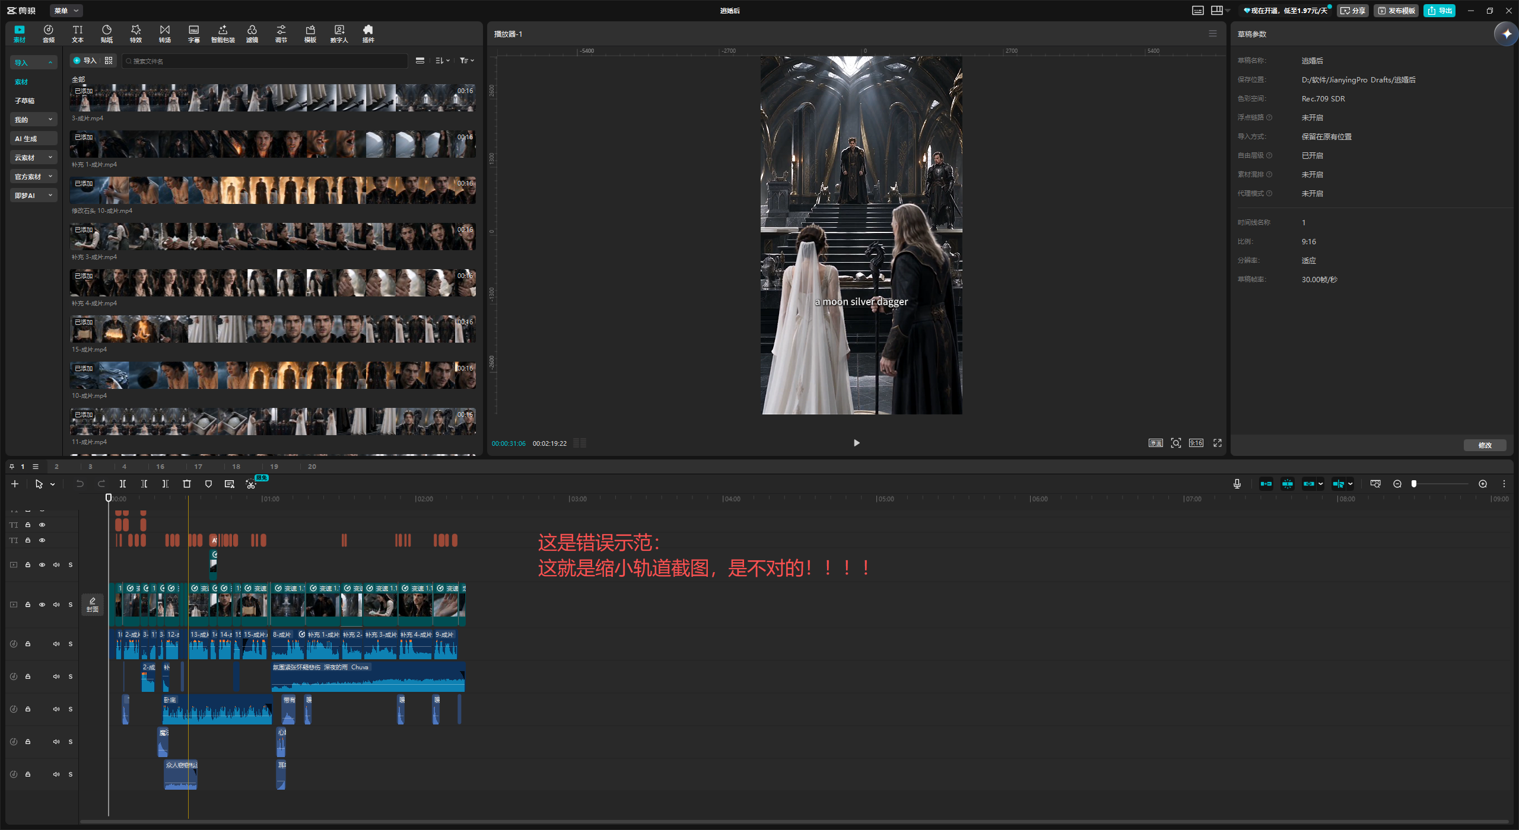Click the 封面 cover button on main track
Viewport: 1519px width, 830px height.
click(x=93, y=605)
